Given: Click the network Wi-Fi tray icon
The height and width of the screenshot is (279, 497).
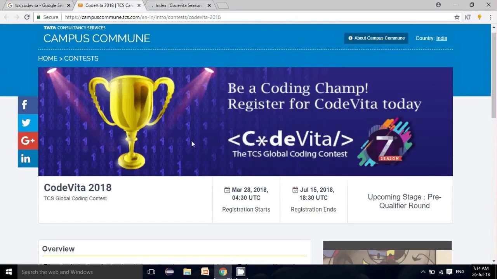Looking at the screenshot, I should click(x=441, y=272).
